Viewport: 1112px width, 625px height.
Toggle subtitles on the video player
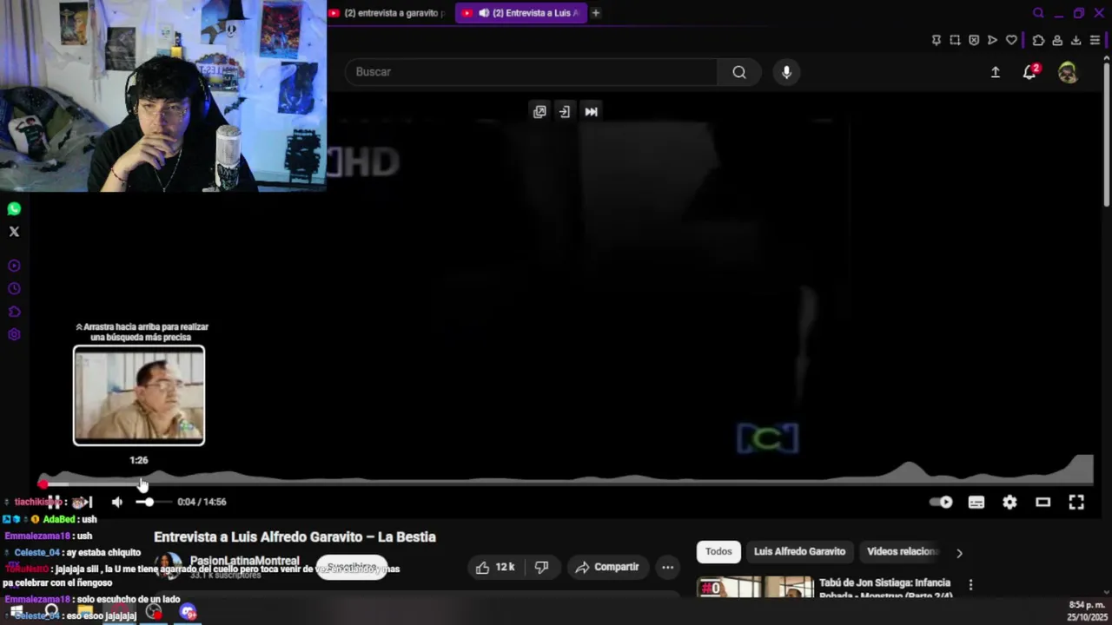pyautogui.click(x=976, y=502)
